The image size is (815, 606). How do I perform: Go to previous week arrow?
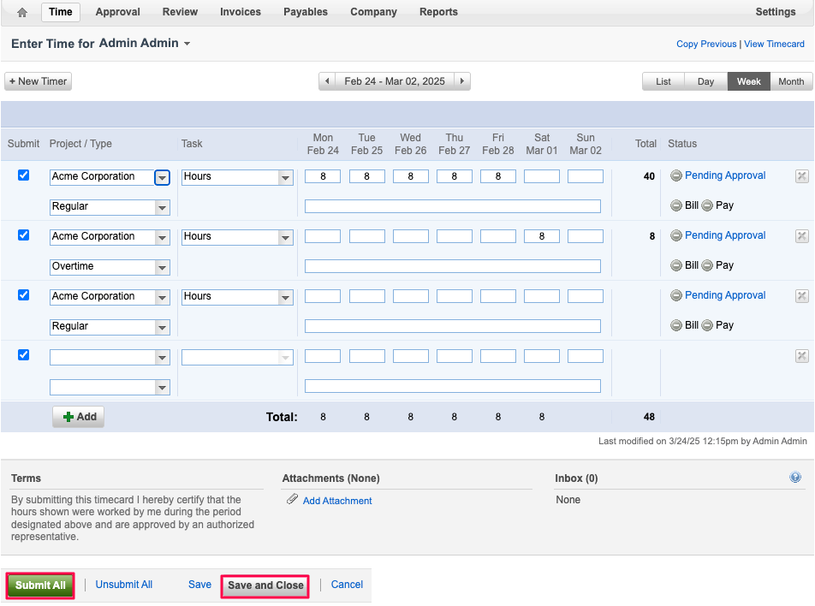(327, 81)
